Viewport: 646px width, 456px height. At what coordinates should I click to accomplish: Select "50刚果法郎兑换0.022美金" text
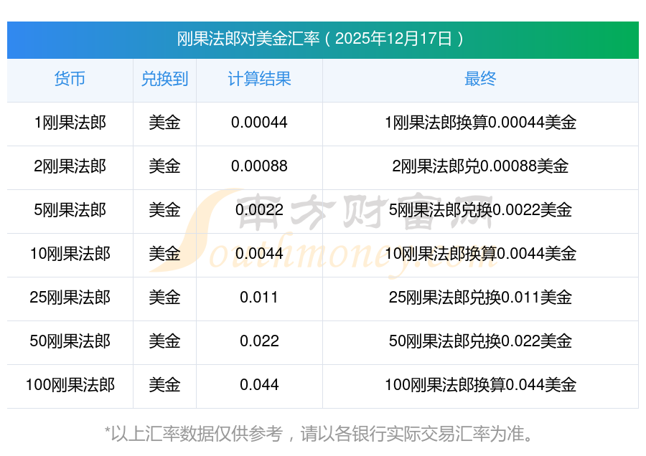point(480,341)
